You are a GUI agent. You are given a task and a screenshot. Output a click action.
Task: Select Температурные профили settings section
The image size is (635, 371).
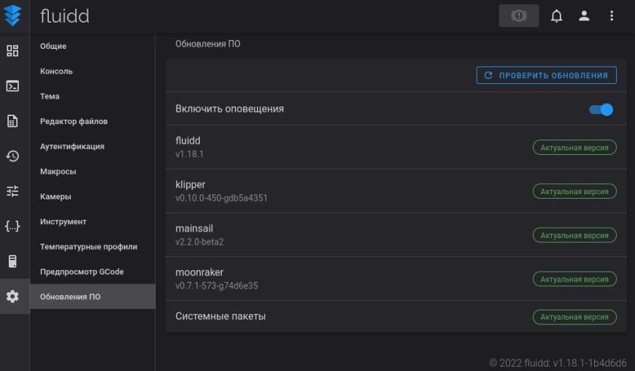(93, 247)
